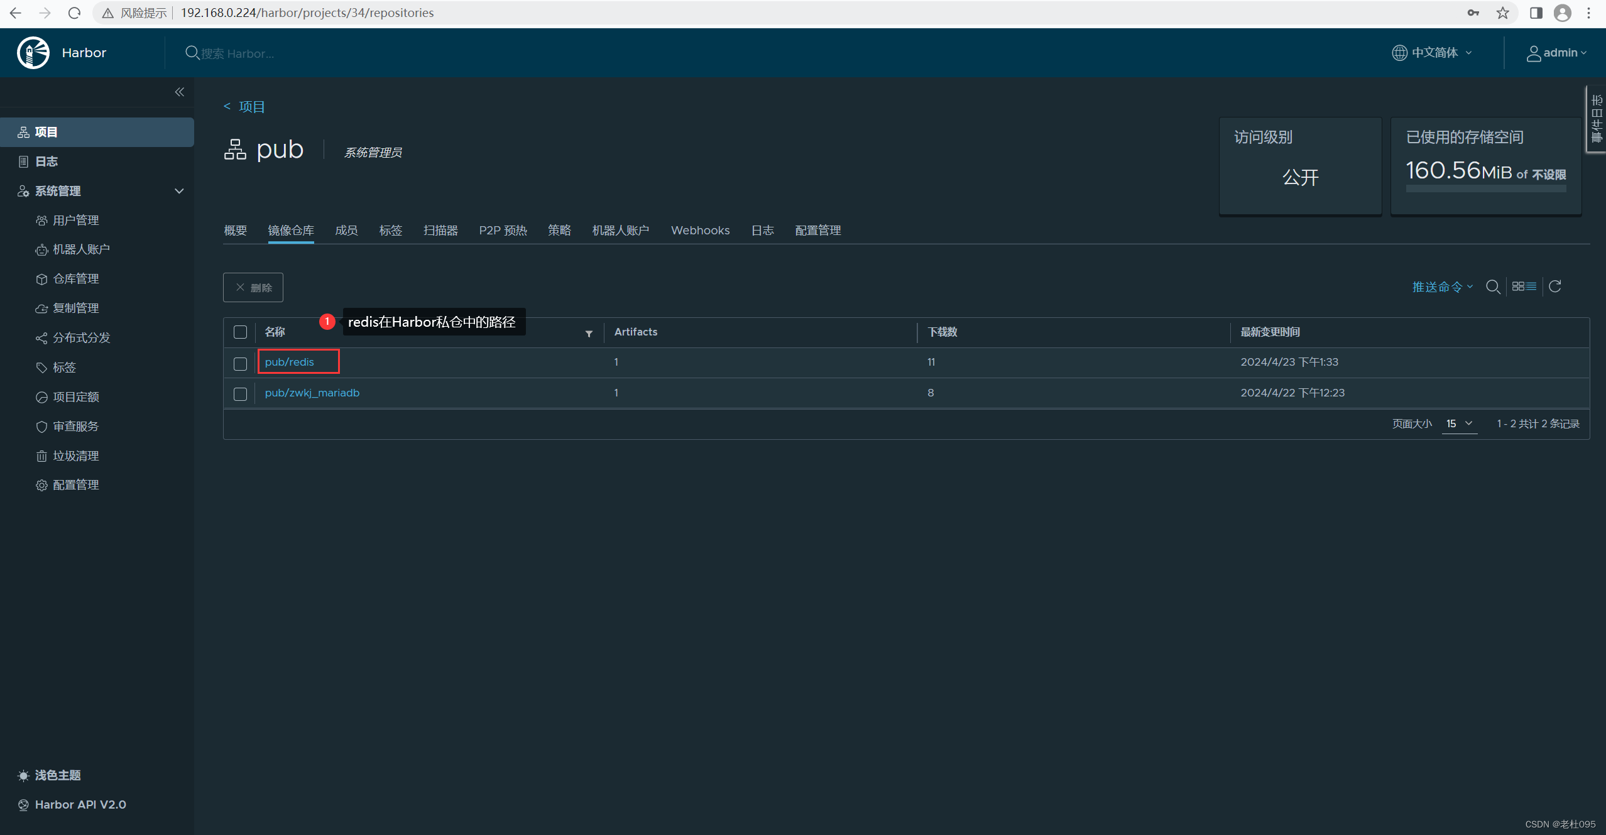
Task: Switch to the 概要 tab
Action: tap(236, 231)
